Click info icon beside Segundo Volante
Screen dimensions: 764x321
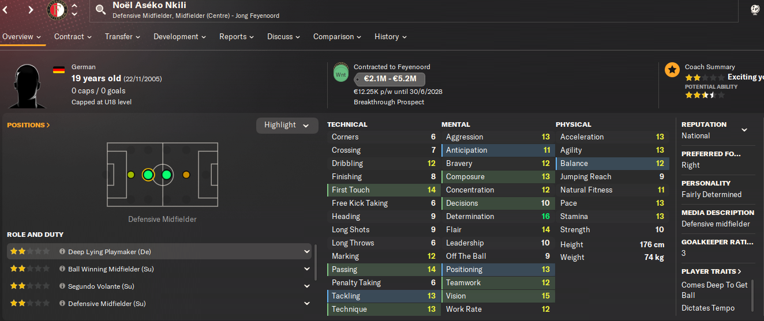62,286
